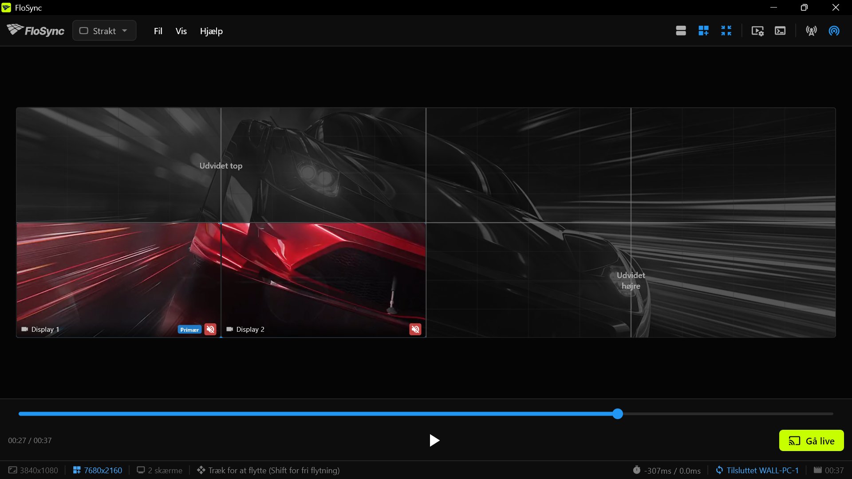Unmute Display 2 audio
Viewport: 852px width, 479px height.
tap(415, 329)
